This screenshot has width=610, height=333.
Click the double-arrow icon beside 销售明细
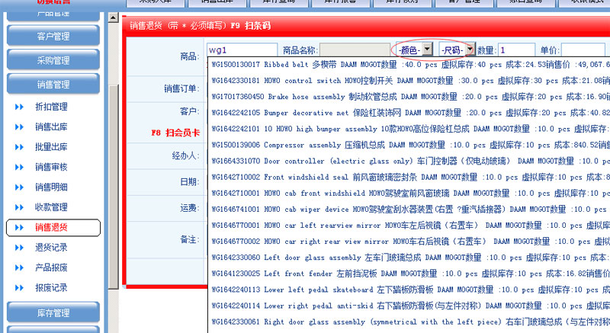click(x=19, y=187)
